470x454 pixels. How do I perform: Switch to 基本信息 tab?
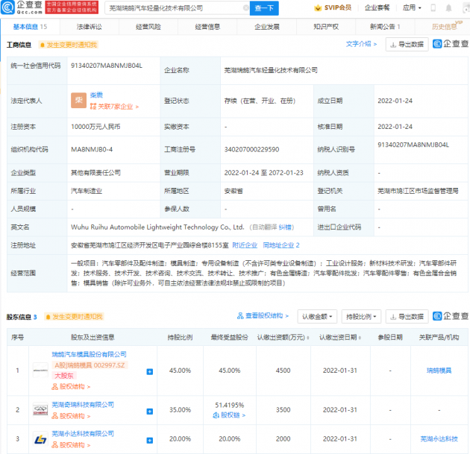click(30, 27)
